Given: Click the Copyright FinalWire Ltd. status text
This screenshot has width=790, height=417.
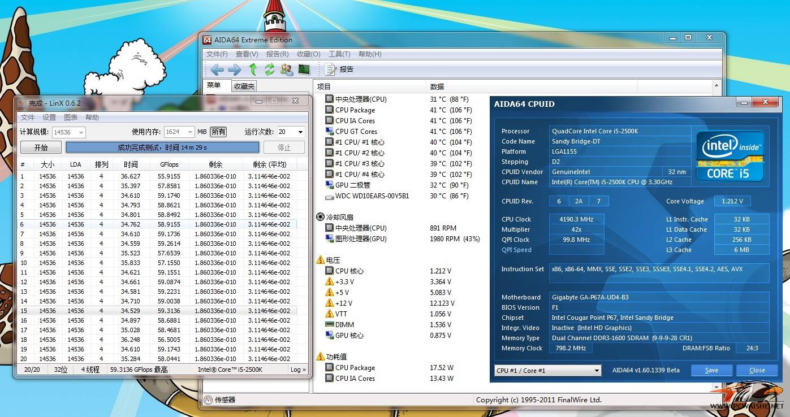Looking at the screenshot, I should click(x=539, y=400).
